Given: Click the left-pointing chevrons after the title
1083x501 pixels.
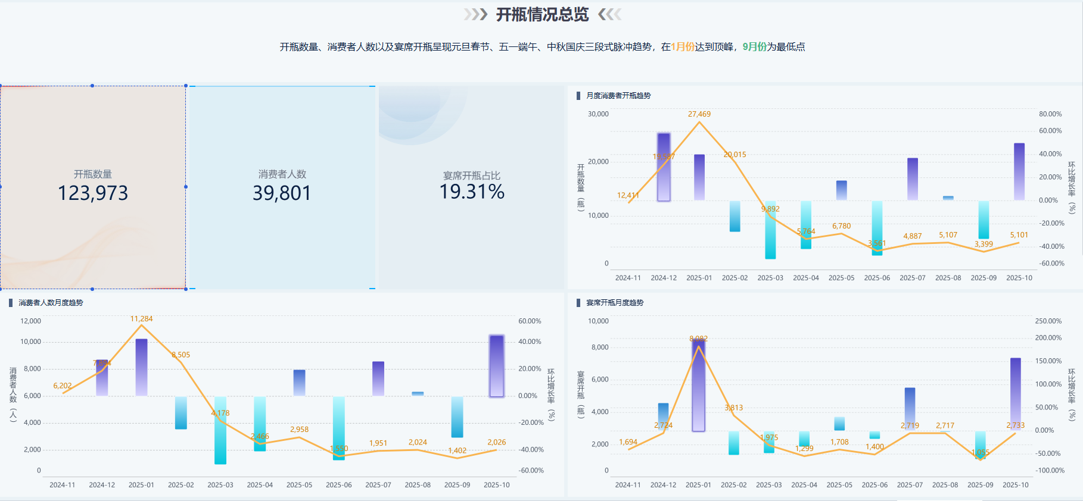Looking at the screenshot, I should click(609, 14).
